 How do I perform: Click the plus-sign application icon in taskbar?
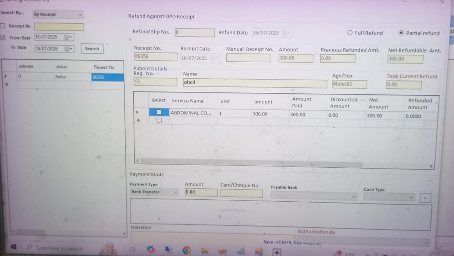tap(277, 252)
